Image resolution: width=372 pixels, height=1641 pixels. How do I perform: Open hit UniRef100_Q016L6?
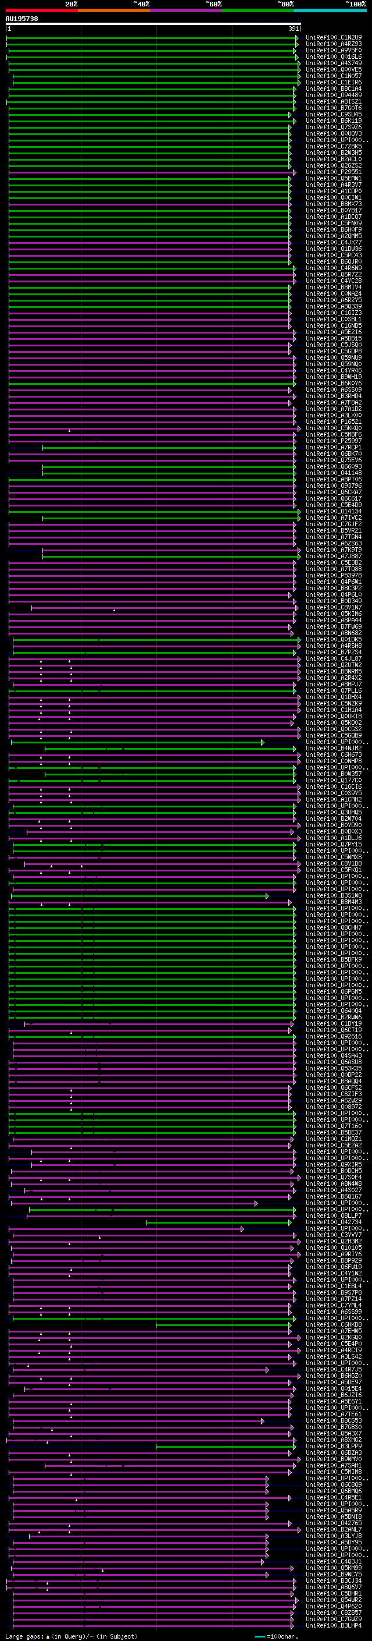click(334, 56)
